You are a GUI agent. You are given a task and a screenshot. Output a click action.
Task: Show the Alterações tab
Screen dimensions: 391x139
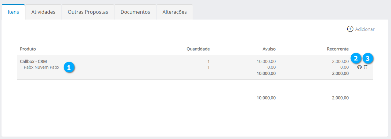pyautogui.click(x=175, y=12)
